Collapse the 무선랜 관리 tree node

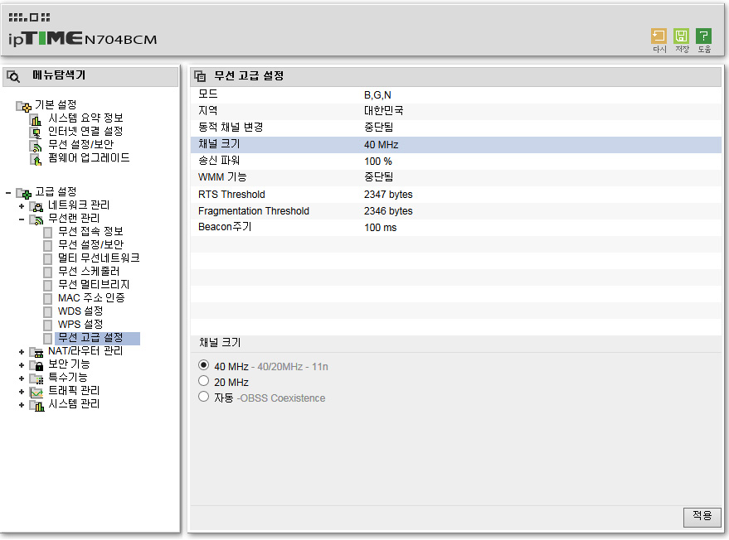(22, 219)
